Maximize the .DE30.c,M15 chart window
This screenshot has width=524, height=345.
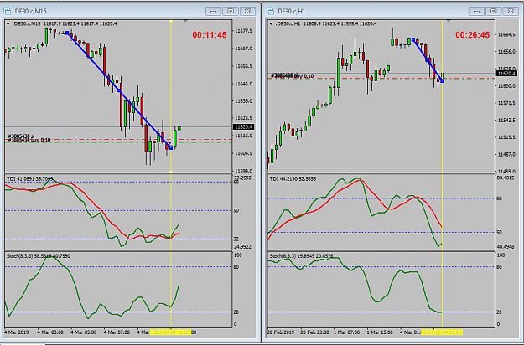click(x=231, y=12)
